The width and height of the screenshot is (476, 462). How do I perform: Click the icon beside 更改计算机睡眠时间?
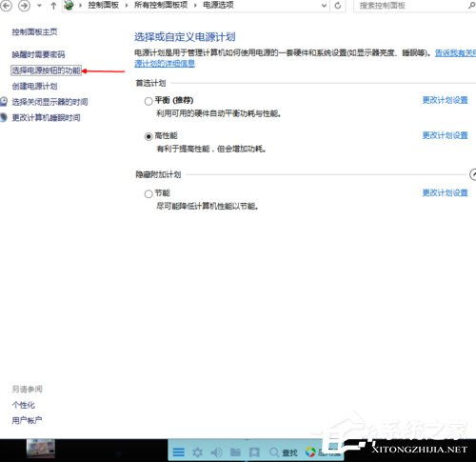(x=4, y=117)
